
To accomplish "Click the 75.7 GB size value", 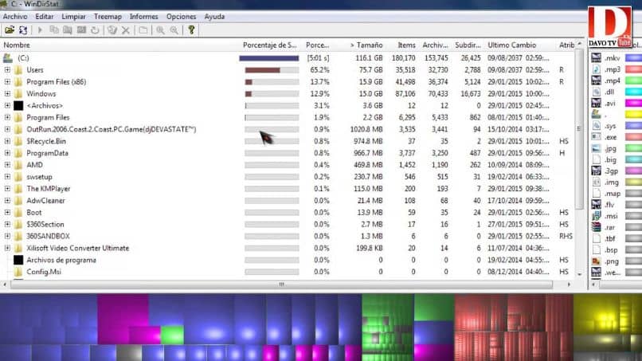I will point(370,70).
